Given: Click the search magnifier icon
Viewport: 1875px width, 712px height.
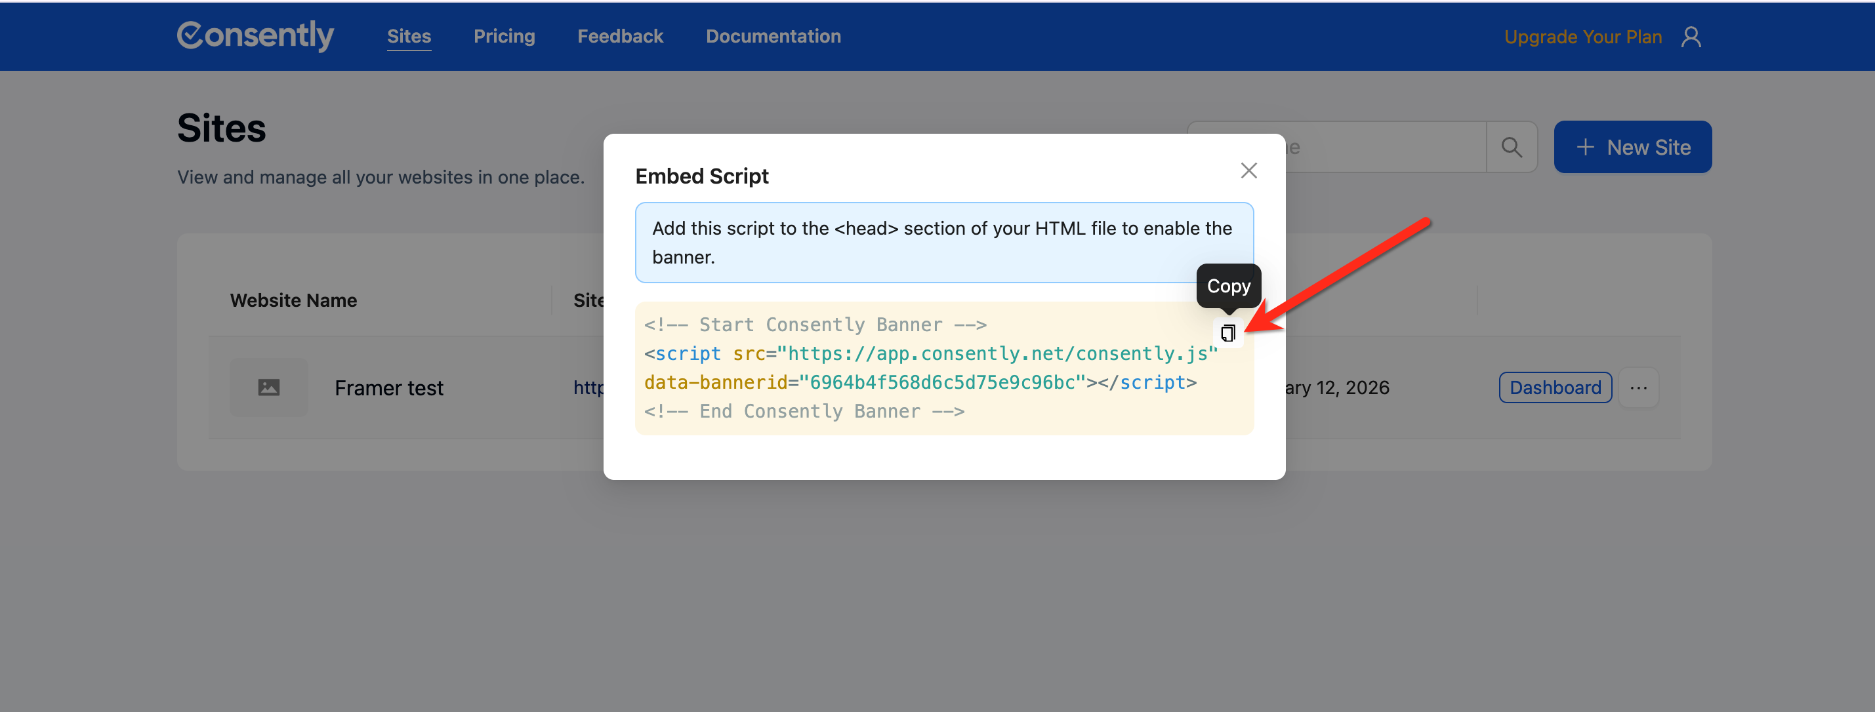Looking at the screenshot, I should coord(1511,147).
